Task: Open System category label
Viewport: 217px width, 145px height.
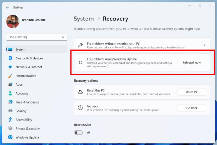Action: (20, 49)
